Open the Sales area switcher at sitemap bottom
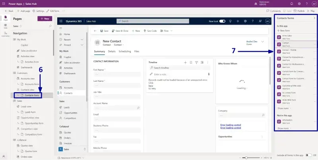The width and height of the screenshot is (318, 160). pos(72,149)
